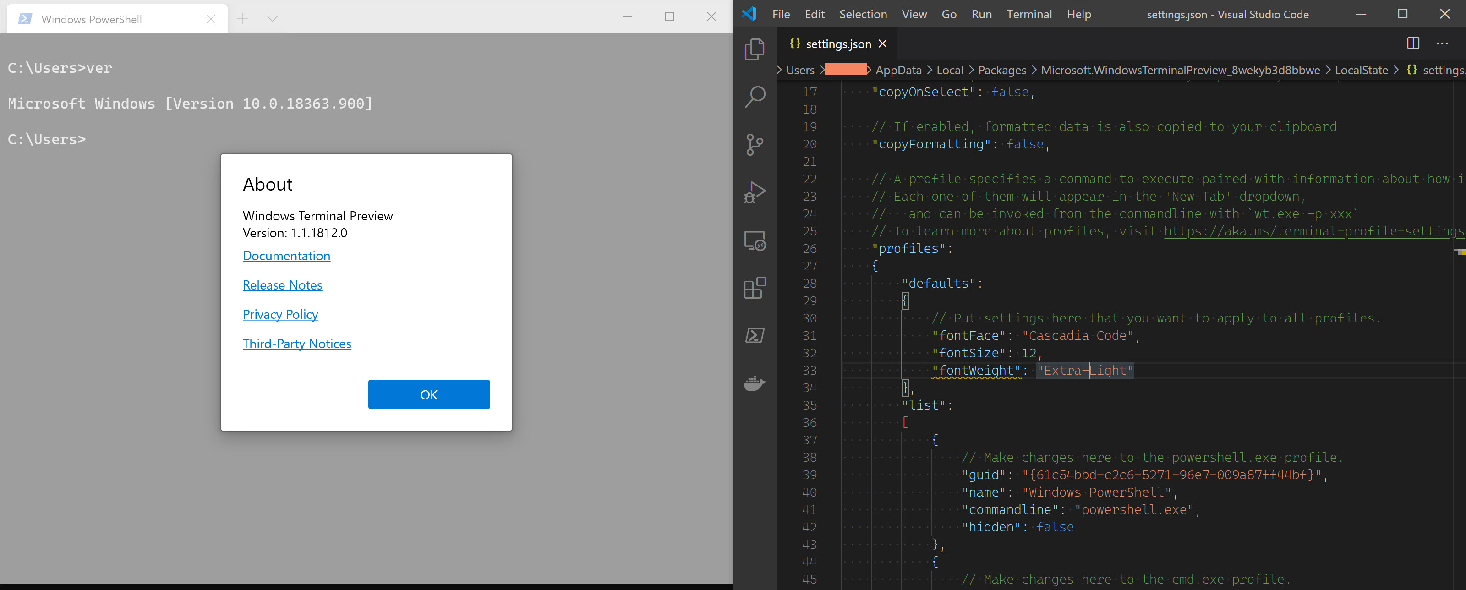Close the settings.json editor tab
Viewport: 1466px width, 590px height.
pyautogui.click(x=882, y=44)
